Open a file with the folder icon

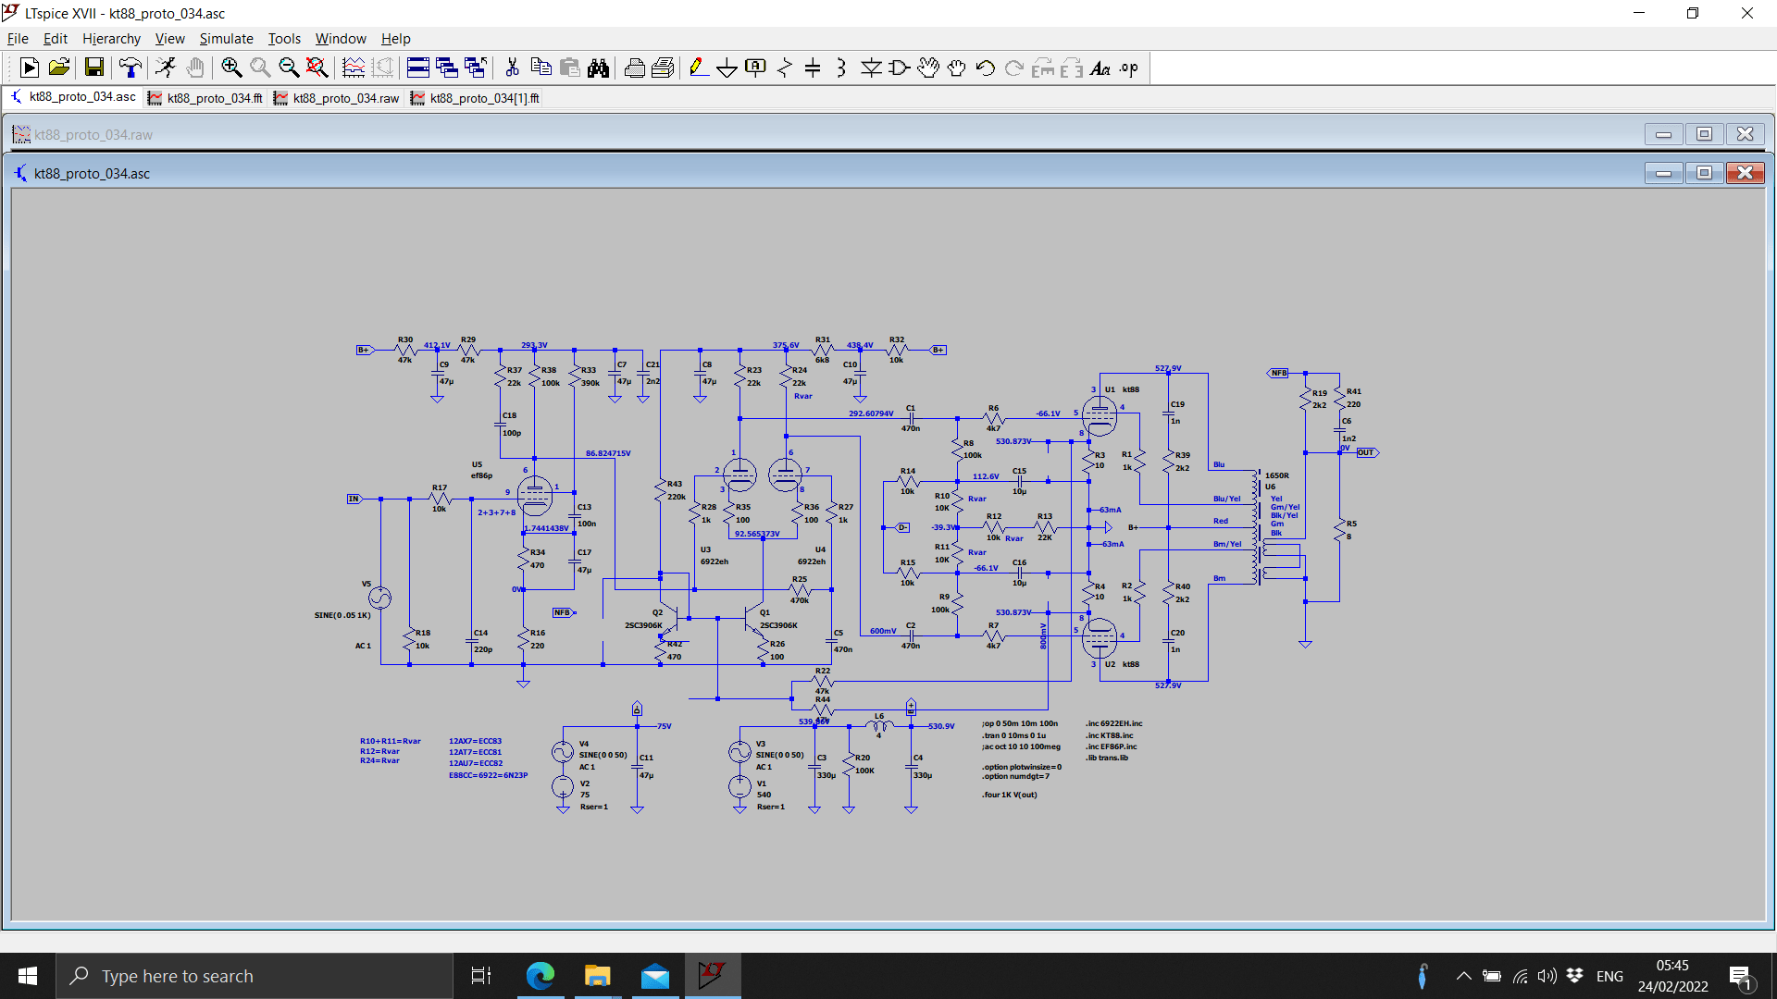[x=59, y=68]
